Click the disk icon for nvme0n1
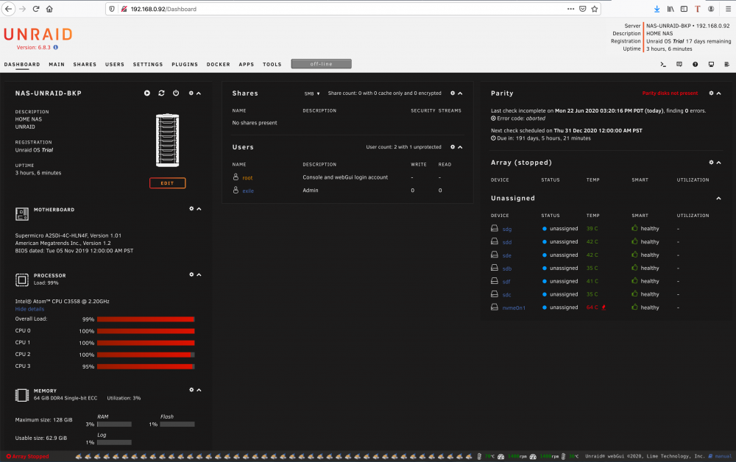The width and height of the screenshot is (736, 462). [x=495, y=307]
